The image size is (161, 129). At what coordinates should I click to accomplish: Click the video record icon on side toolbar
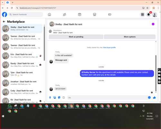[x=159, y=75]
